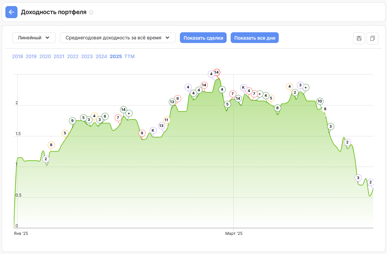Click the Показать все дни button

[255, 38]
